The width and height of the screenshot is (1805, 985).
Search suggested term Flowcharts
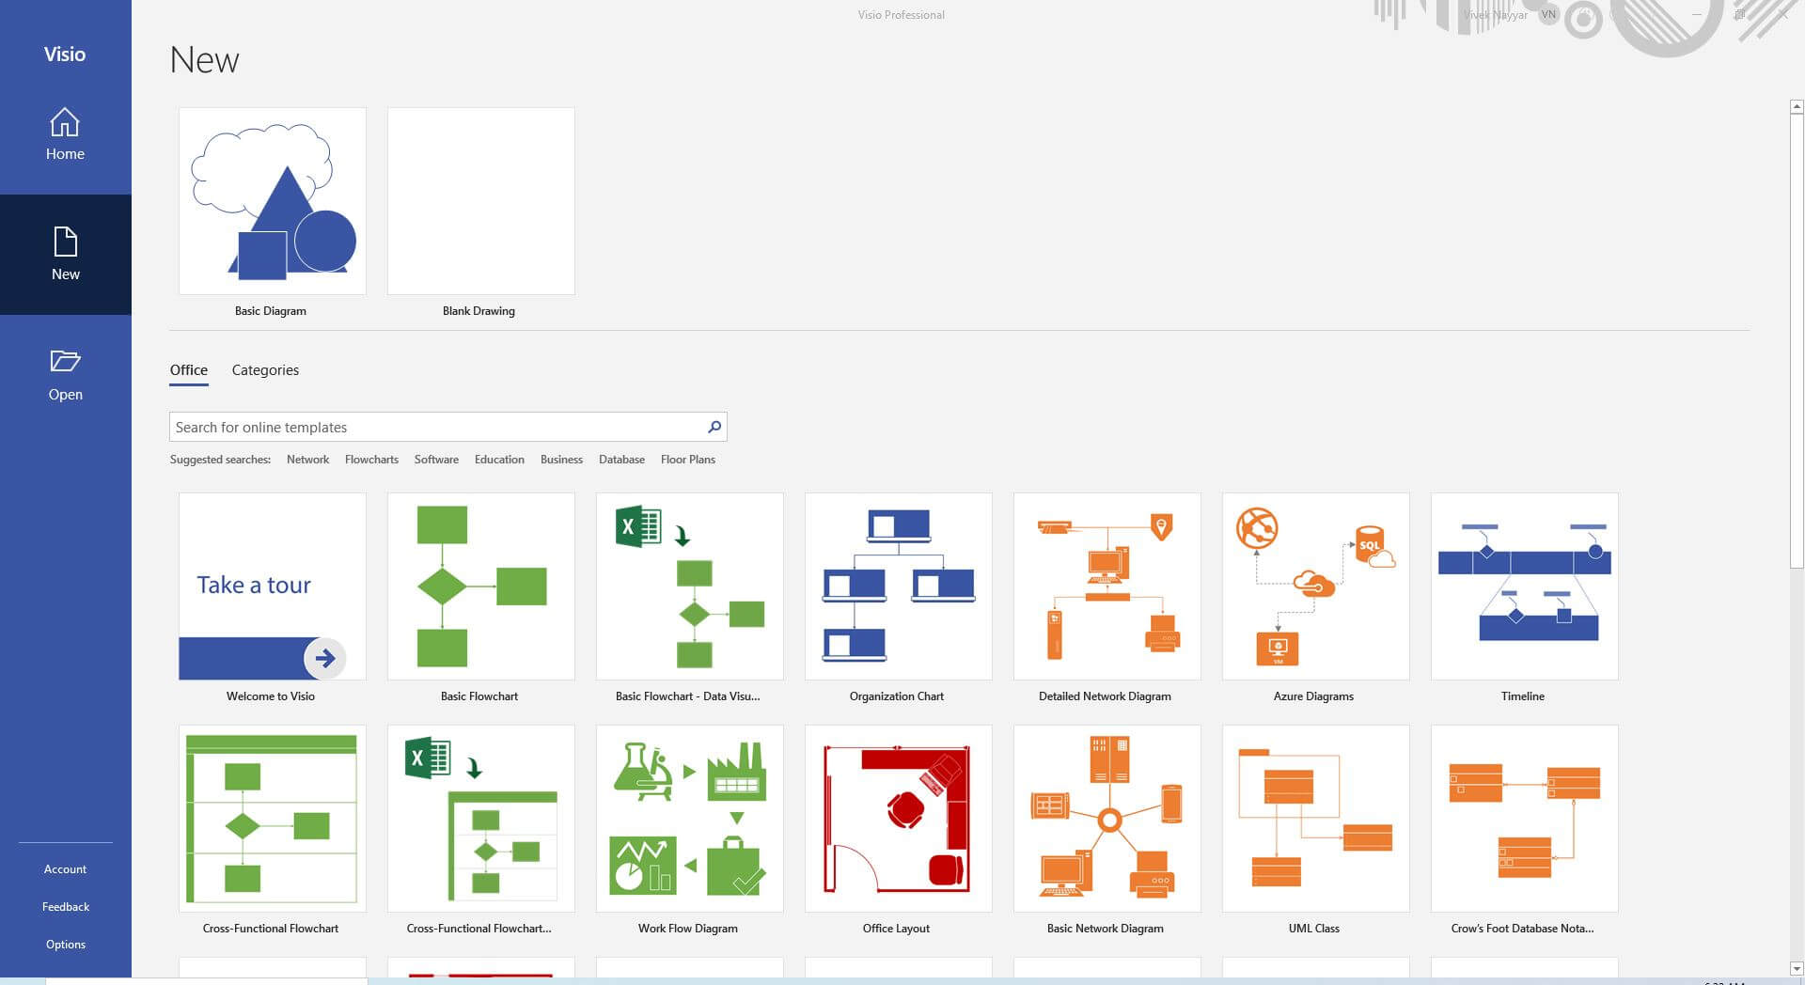click(371, 460)
